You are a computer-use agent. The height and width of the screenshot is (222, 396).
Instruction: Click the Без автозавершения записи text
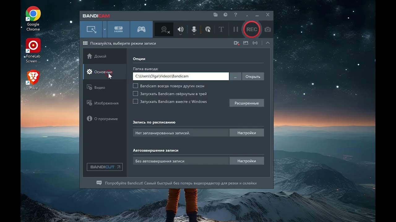pos(160,161)
